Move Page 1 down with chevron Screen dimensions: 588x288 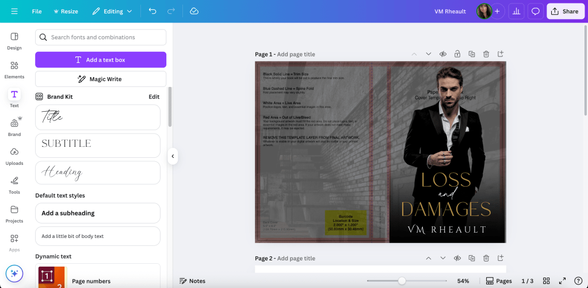coord(428,54)
